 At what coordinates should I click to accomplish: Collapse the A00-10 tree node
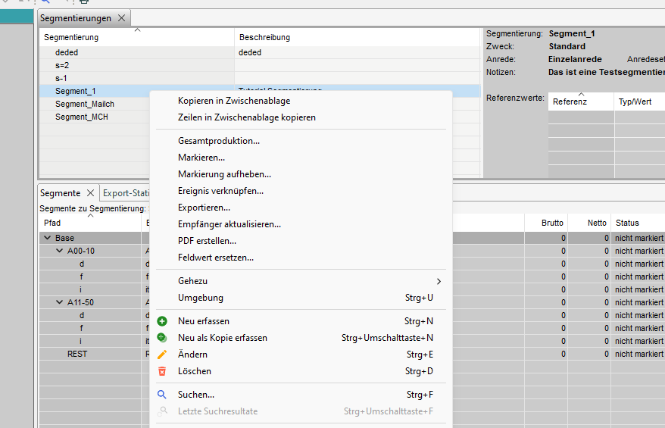point(60,251)
